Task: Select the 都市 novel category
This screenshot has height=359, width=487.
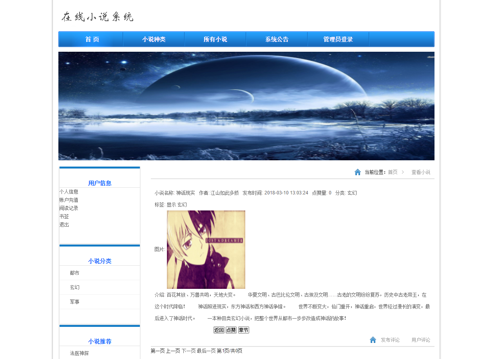Action: 75,272
